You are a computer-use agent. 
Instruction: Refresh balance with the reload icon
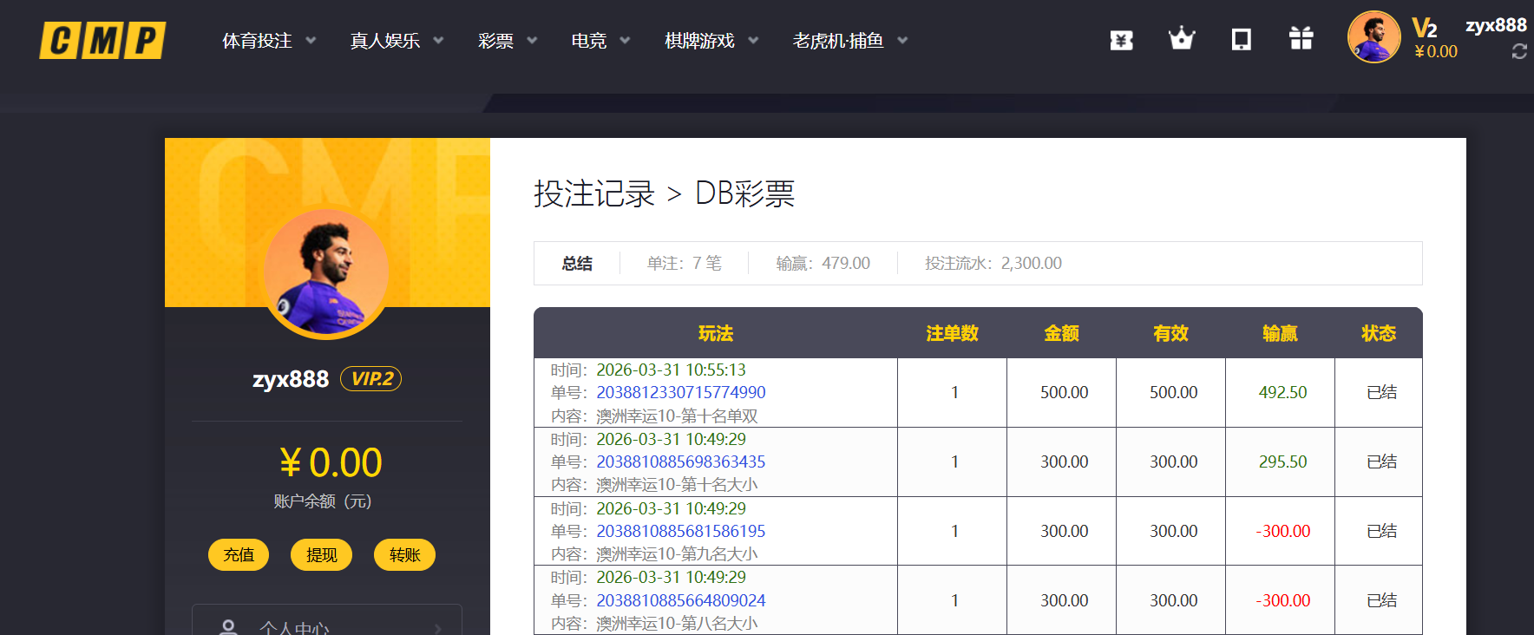pos(1518,52)
